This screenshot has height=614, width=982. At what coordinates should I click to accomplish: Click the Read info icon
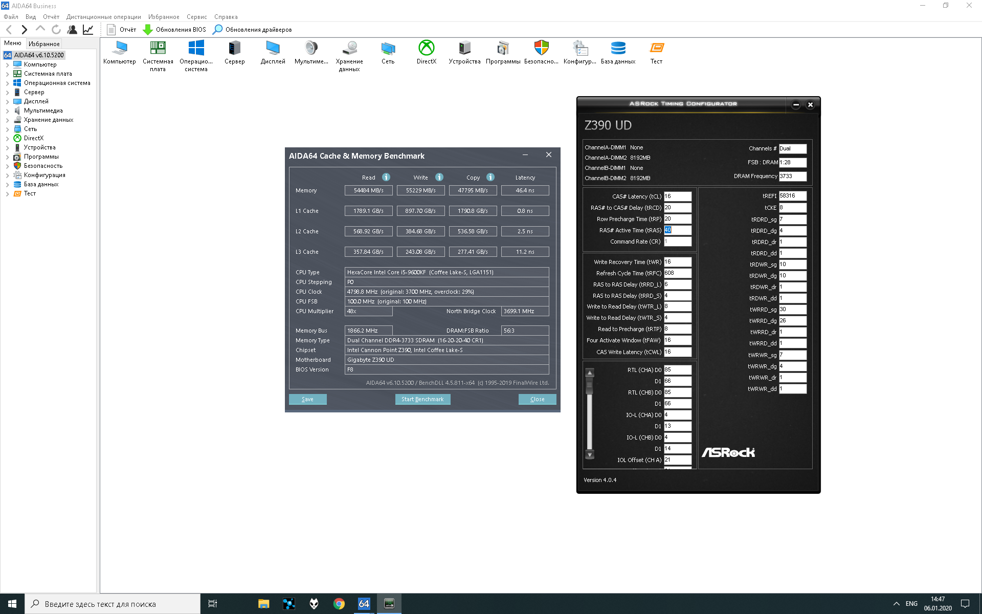[386, 177]
